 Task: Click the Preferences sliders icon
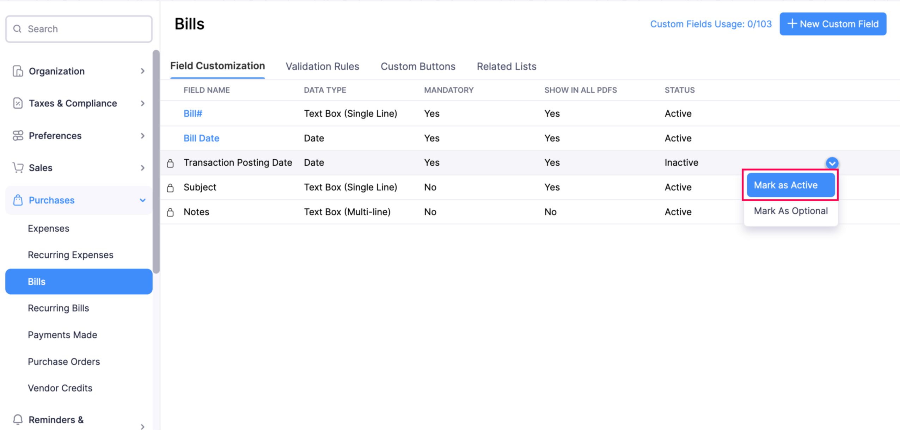point(18,135)
